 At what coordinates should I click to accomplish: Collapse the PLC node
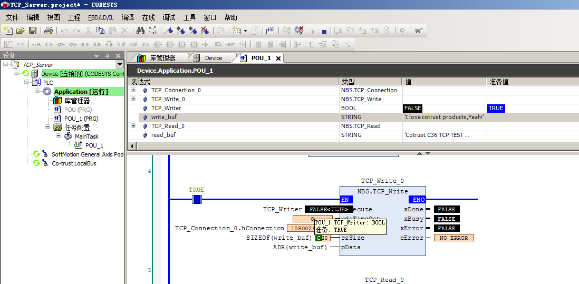click(26, 82)
